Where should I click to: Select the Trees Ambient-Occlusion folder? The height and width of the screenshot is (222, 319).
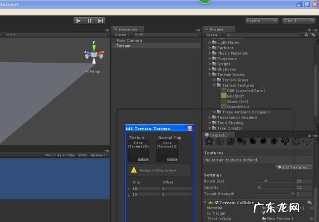(243, 112)
